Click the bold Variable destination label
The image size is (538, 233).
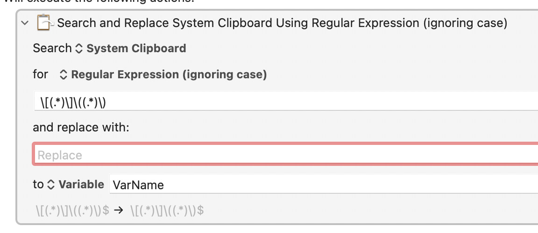(81, 185)
